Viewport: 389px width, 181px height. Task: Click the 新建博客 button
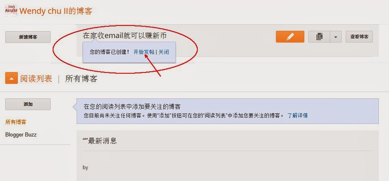[28, 37]
